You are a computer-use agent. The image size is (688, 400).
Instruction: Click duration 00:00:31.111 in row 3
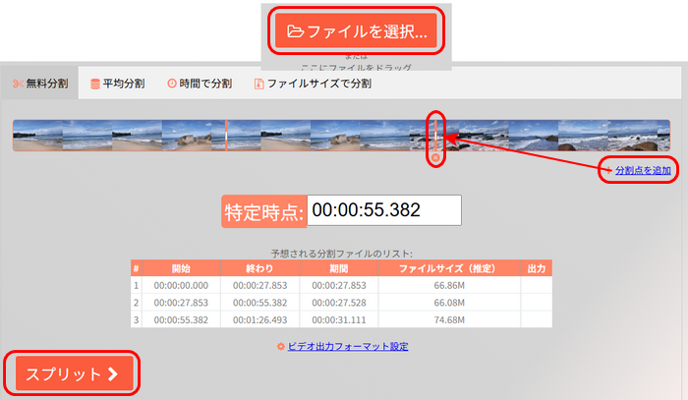click(339, 319)
